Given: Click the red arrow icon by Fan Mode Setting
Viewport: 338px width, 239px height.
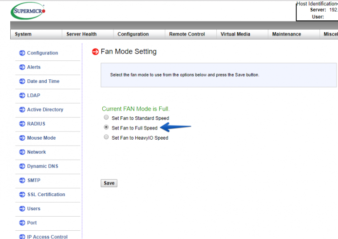Looking at the screenshot, I should coord(95,52).
